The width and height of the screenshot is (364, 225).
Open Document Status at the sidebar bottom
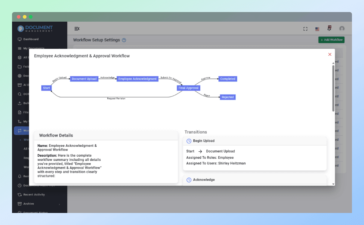(x=31, y=212)
